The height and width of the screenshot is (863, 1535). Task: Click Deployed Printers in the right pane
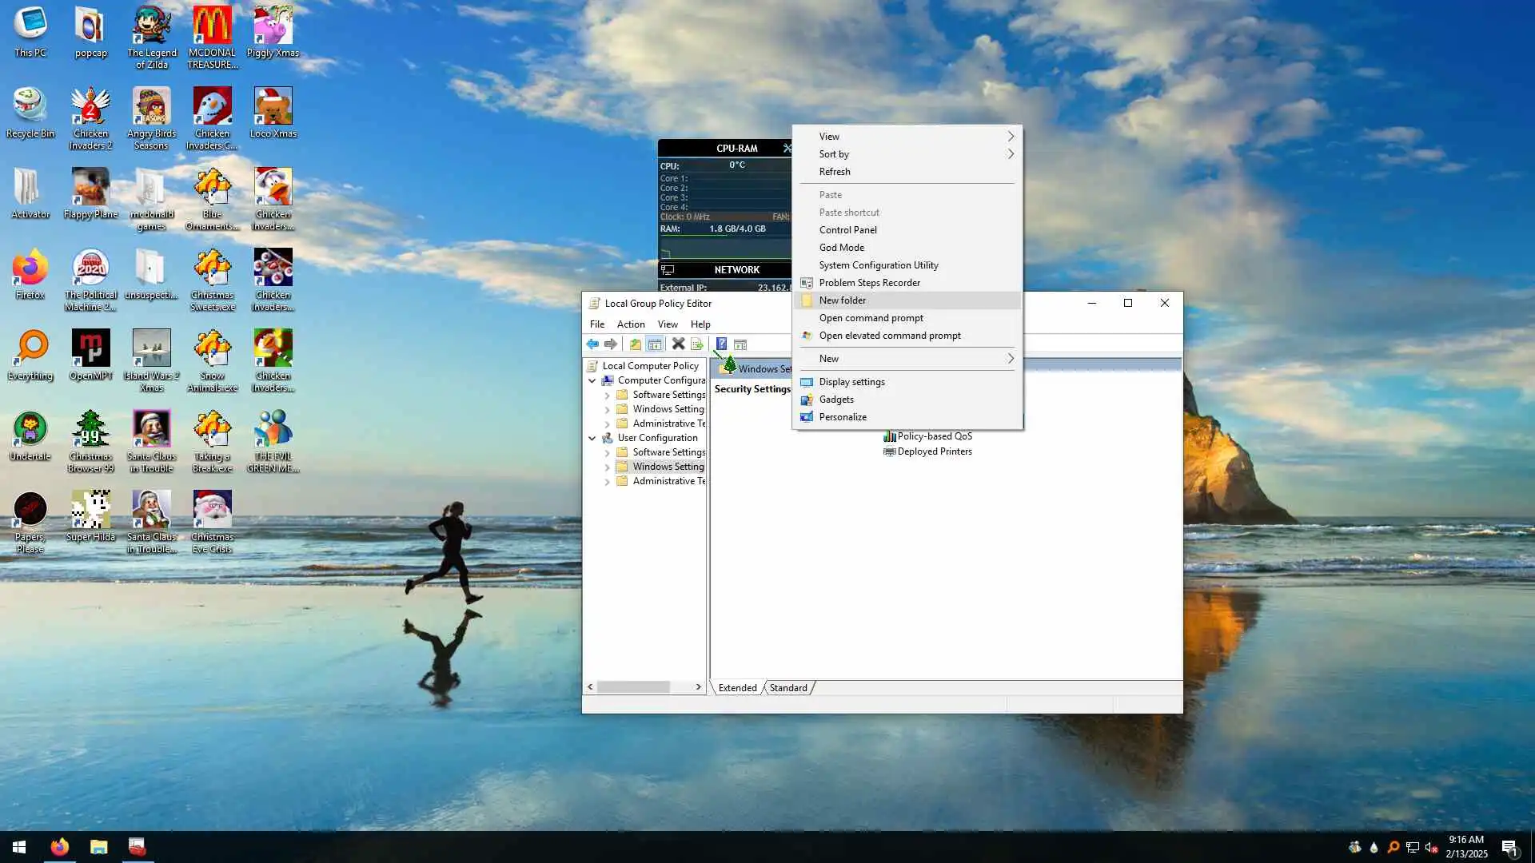(934, 451)
